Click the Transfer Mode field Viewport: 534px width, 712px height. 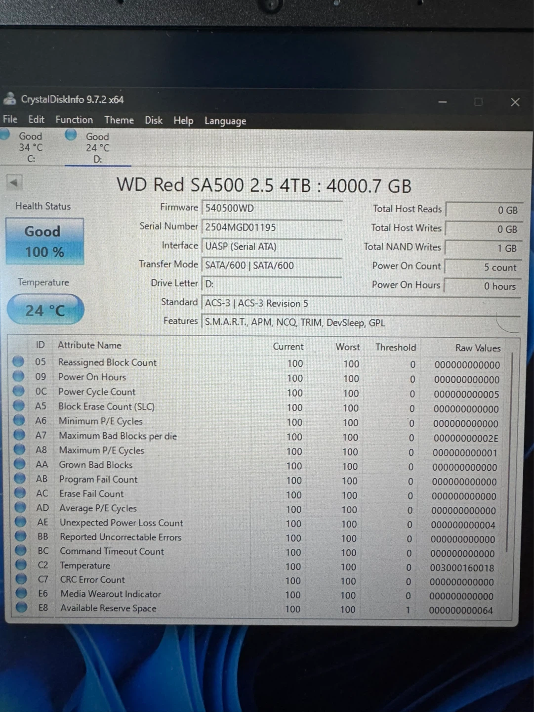click(x=272, y=265)
